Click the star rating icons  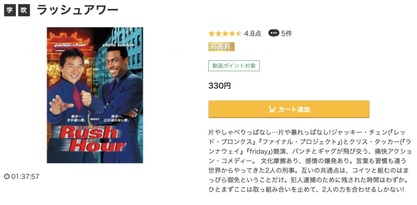(x=225, y=33)
